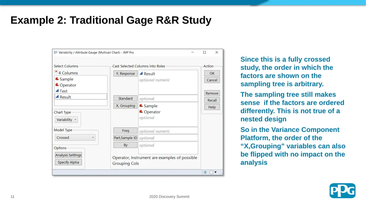Click the 2020 Discovery Summit footer text
Viewport: 366px width, 205px height.
pos(169,196)
